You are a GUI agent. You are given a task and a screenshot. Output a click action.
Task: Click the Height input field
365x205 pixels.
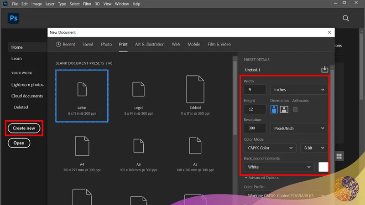255,109
